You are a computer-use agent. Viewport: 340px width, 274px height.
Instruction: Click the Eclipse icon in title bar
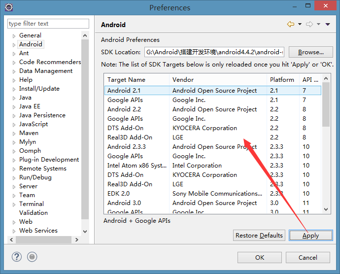click(x=8, y=7)
